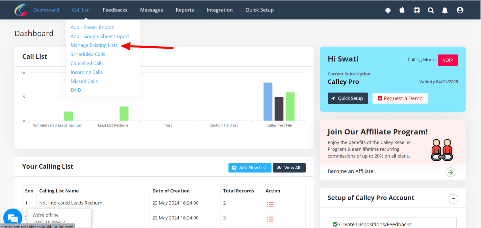Collapse the Setup of Calley Pro Account panel
The image size is (481, 228).
[x=453, y=199]
